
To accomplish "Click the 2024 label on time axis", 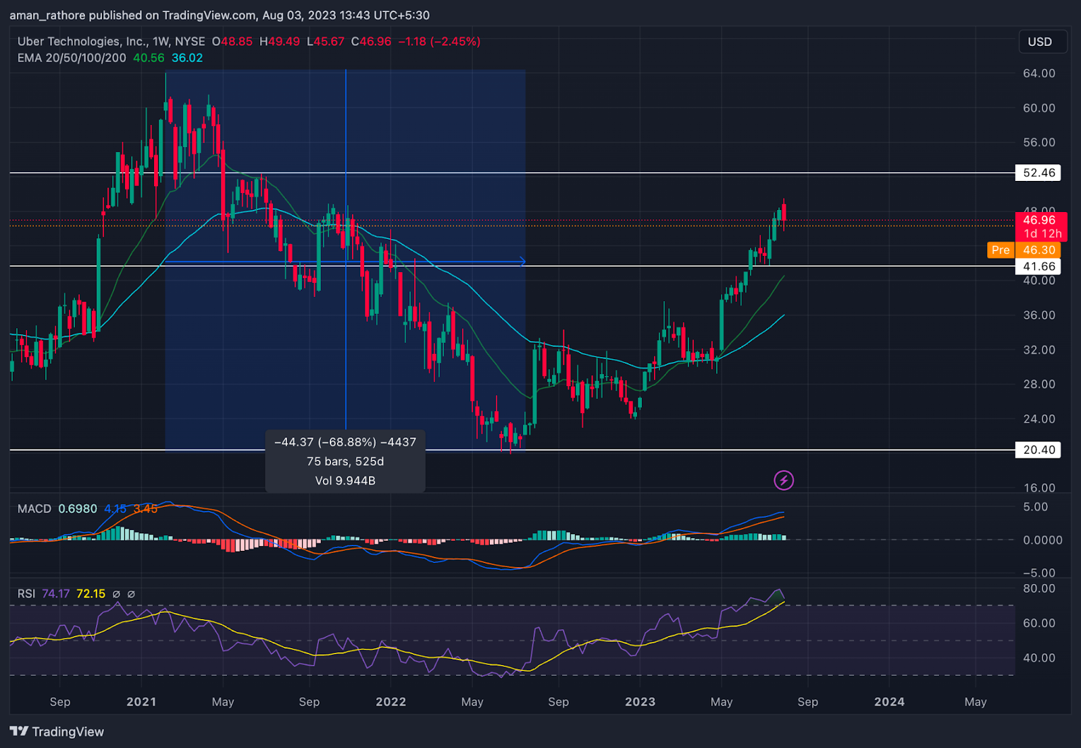I will (890, 701).
